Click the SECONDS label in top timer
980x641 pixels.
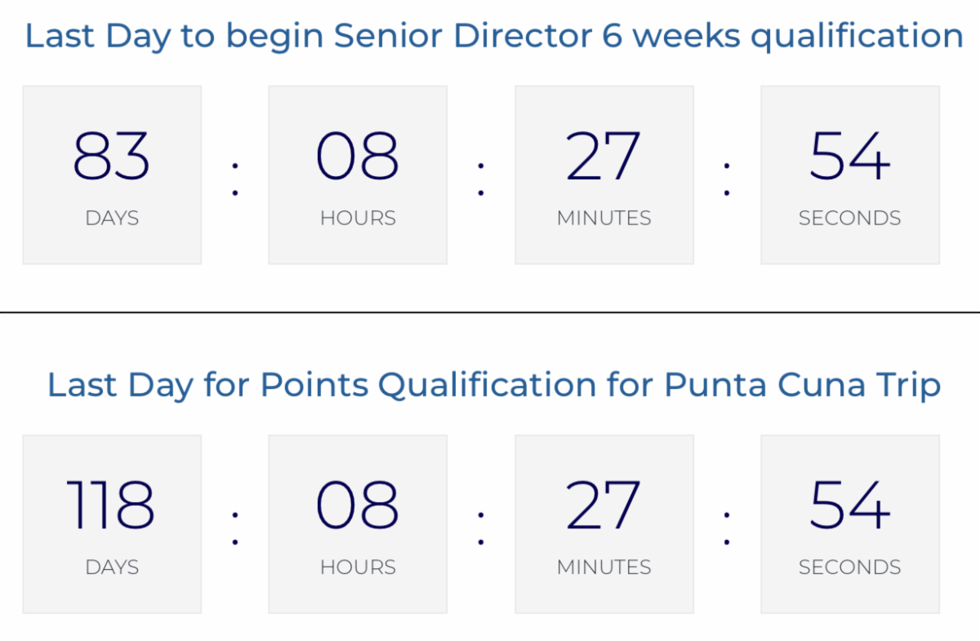[850, 218]
